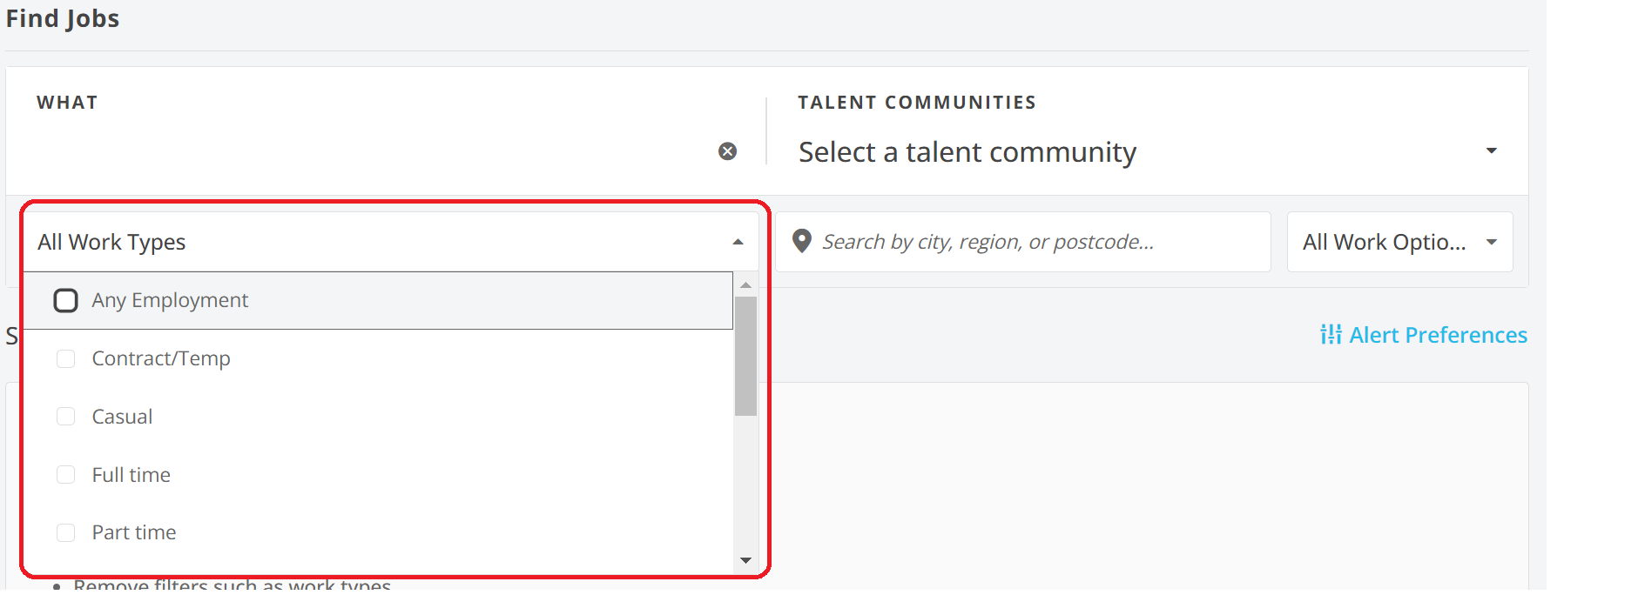Click the All Work Options caret
1645x595 pixels.
[1492, 242]
